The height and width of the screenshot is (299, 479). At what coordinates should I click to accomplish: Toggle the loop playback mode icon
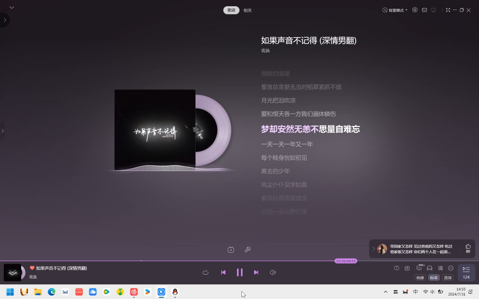(x=206, y=272)
